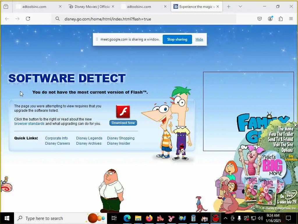
Task: Click the blue jar taskbar icon
Action: 193,218
